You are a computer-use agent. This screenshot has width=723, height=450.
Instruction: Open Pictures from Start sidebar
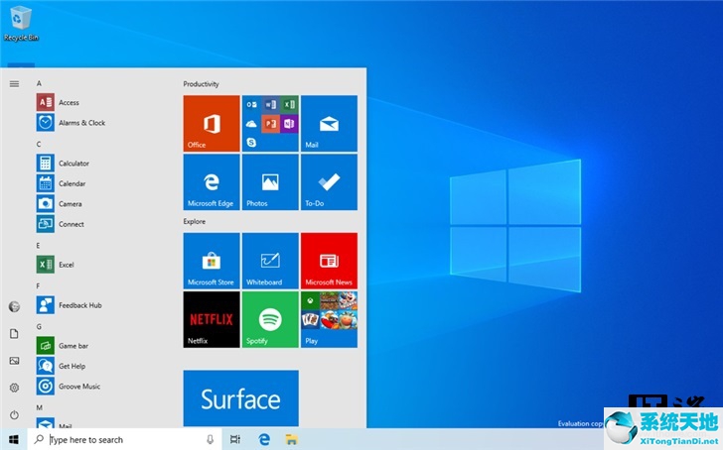point(14,361)
